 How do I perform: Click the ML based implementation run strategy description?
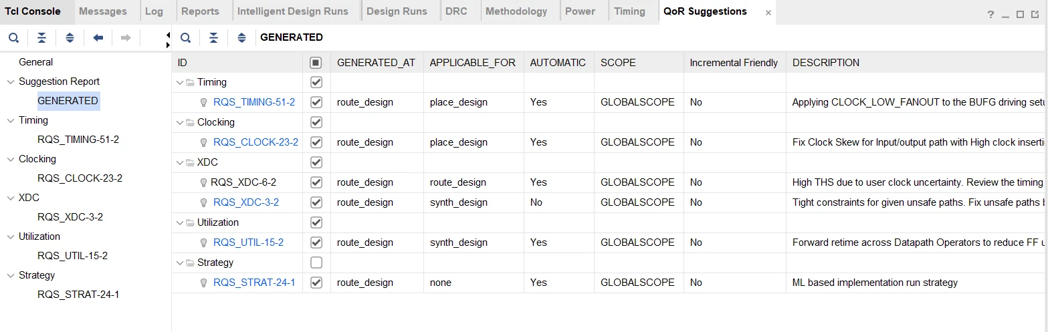coord(875,283)
